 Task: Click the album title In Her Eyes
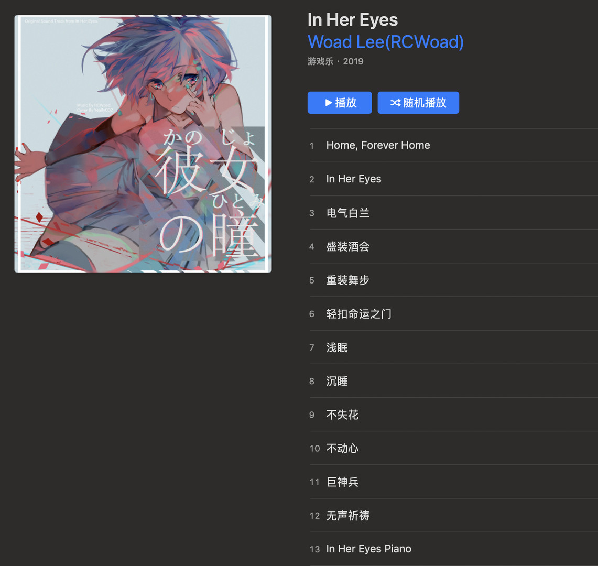click(x=353, y=20)
